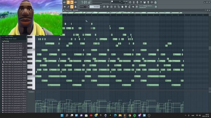Screen dimensions: 211x118
Task: Open the Control lane target dropdown
Action: pyautogui.click(x=32, y=92)
